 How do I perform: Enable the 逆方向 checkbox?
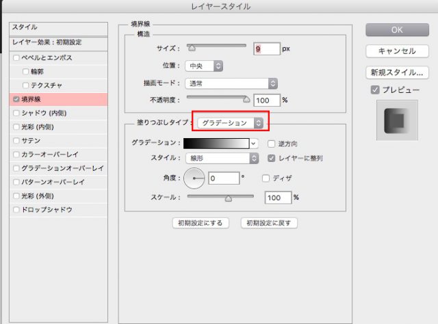(x=272, y=144)
